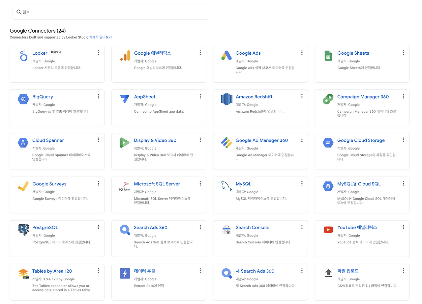Screen dimensions: 422x304
Task: Open the Google Cloud Storage connector title
Action: pyautogui.click(x=361, y=140)
